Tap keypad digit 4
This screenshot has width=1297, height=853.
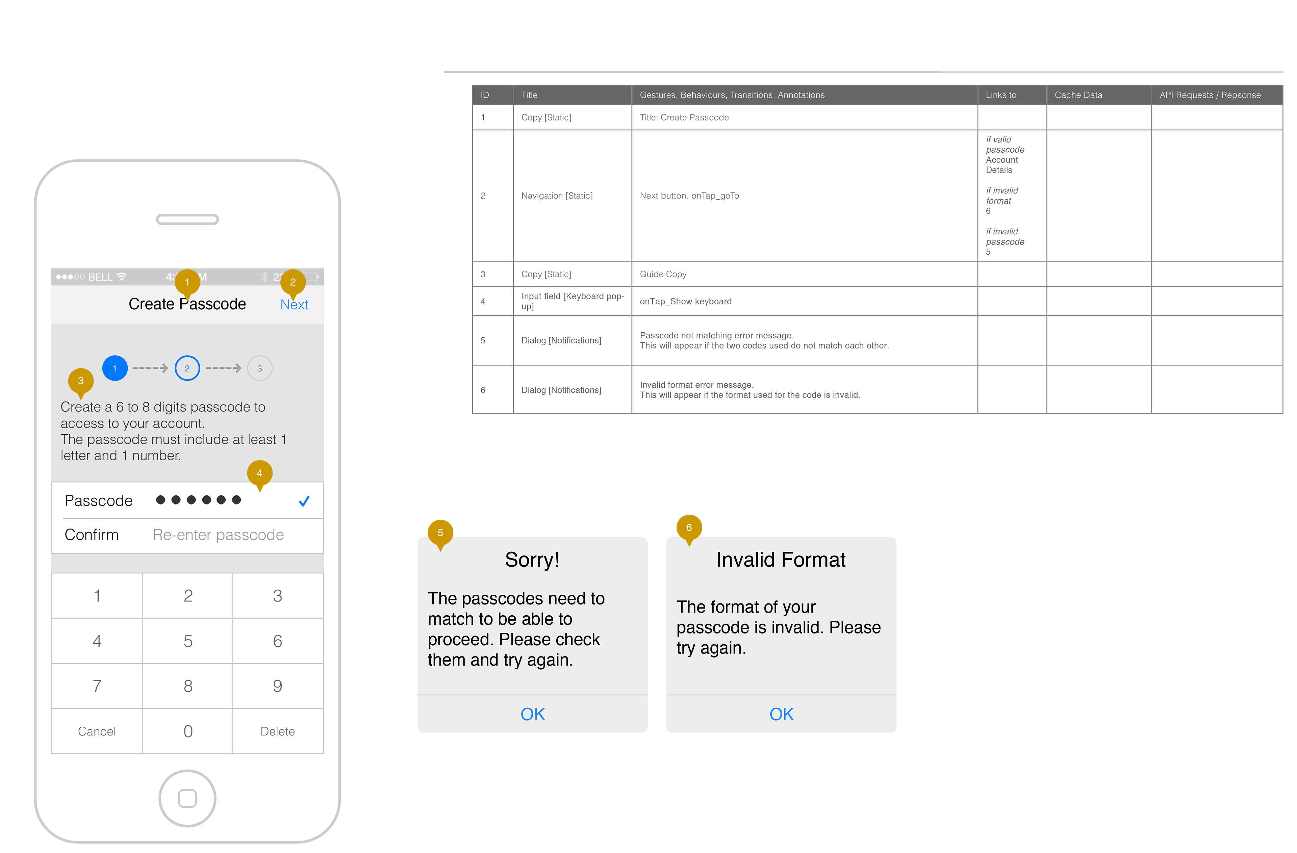point(97,641)
